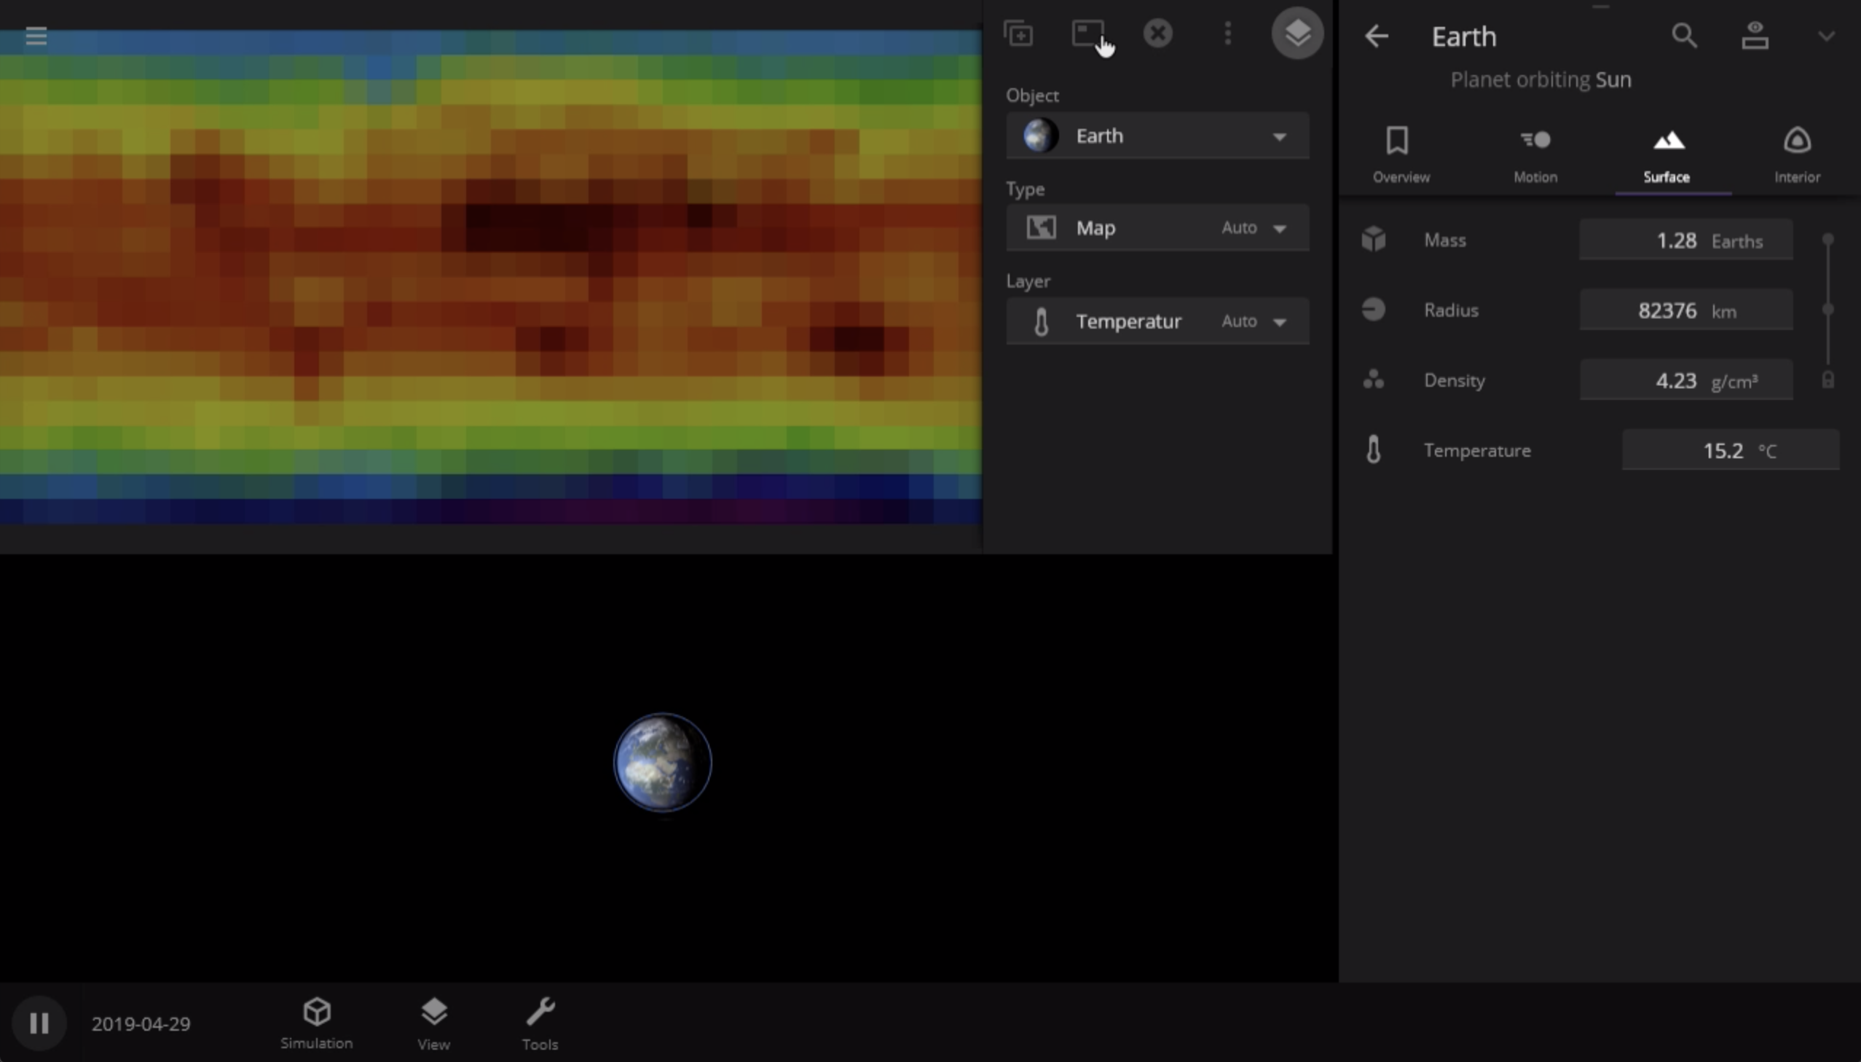Toggle the round layers button
The height and width of the screenshot is (1062, 1861).
1297,34
